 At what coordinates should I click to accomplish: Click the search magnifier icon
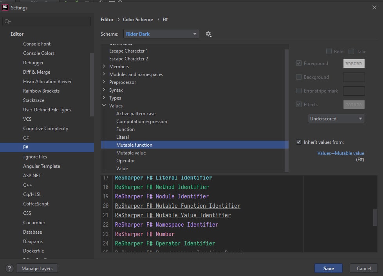point(7,22)
